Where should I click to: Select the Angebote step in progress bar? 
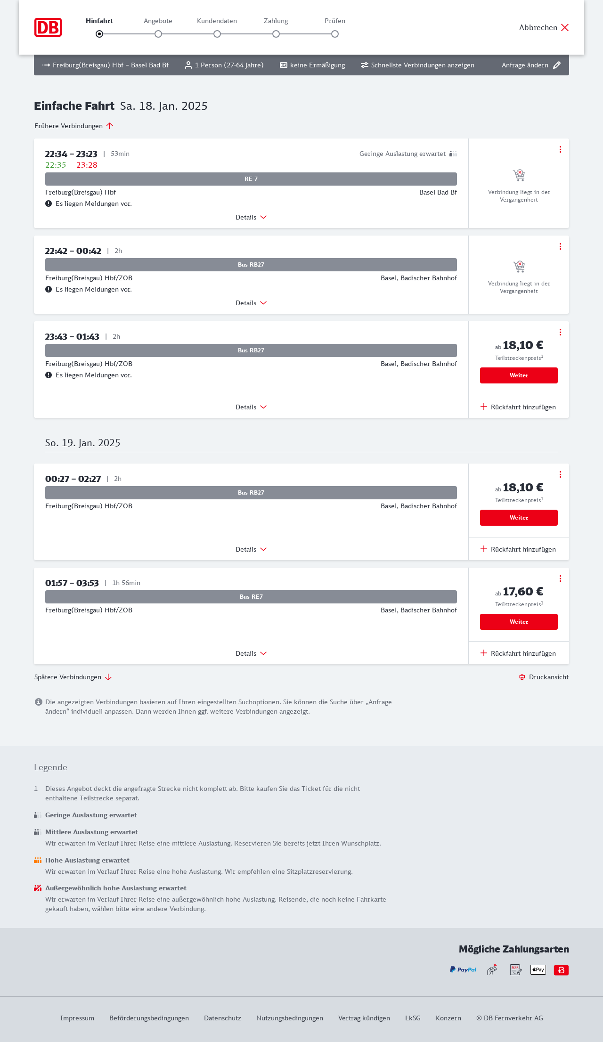[158, 34]
